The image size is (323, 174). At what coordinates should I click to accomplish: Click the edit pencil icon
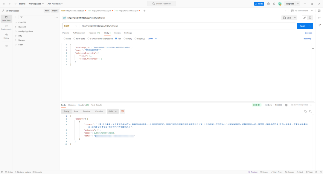[304, 18]
